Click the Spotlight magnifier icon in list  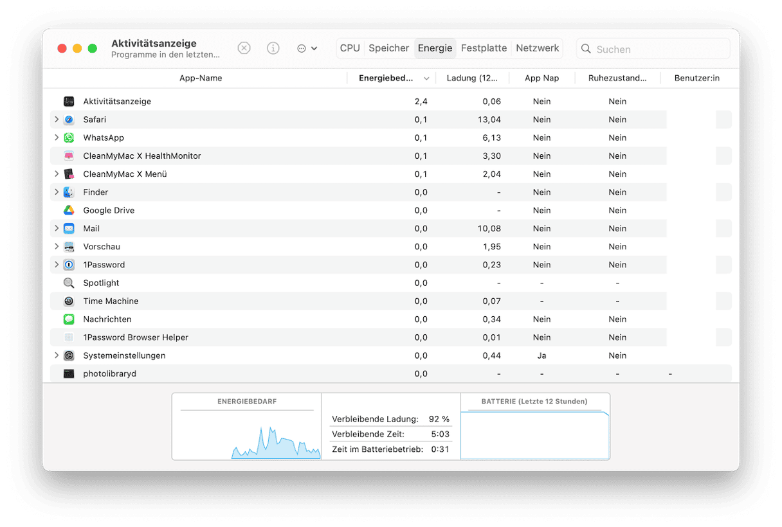pos(69,283)
